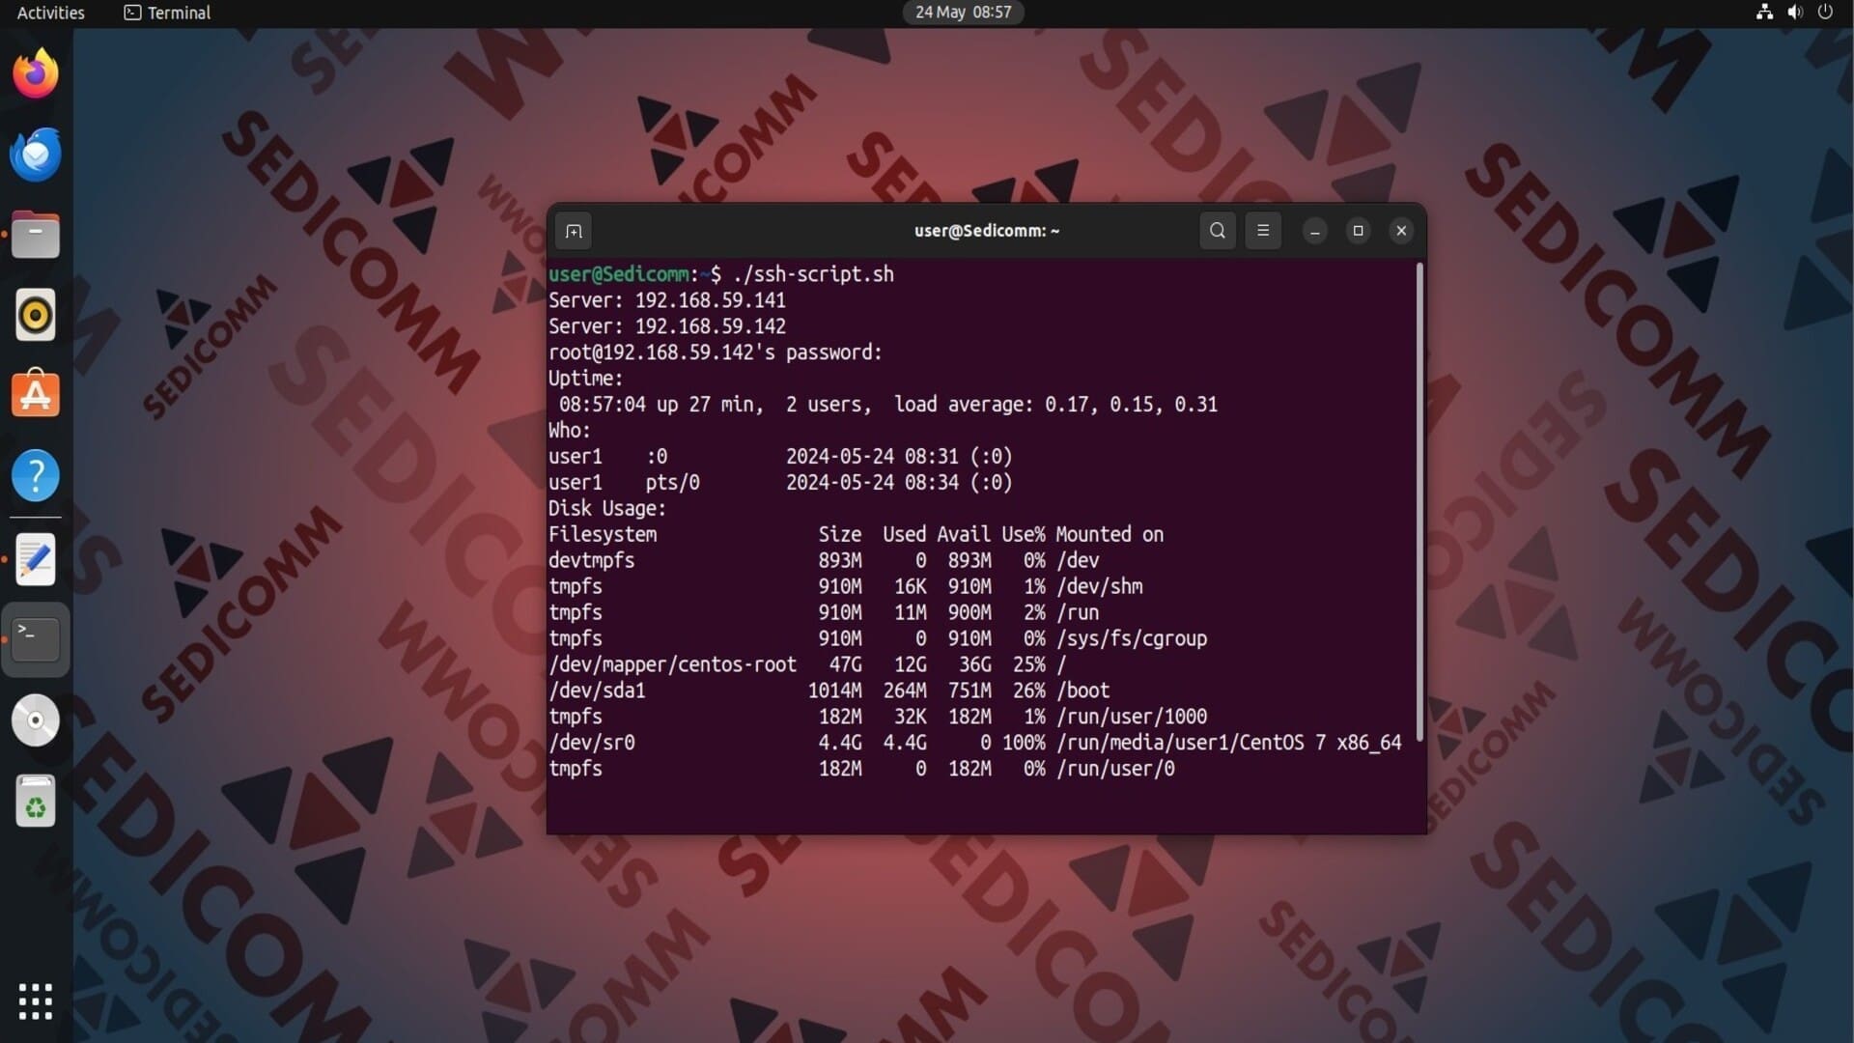The height and width of the screenshot is (1043, 1854).
Task: Click the volume icon in top bar
Action: [1794, 13]
